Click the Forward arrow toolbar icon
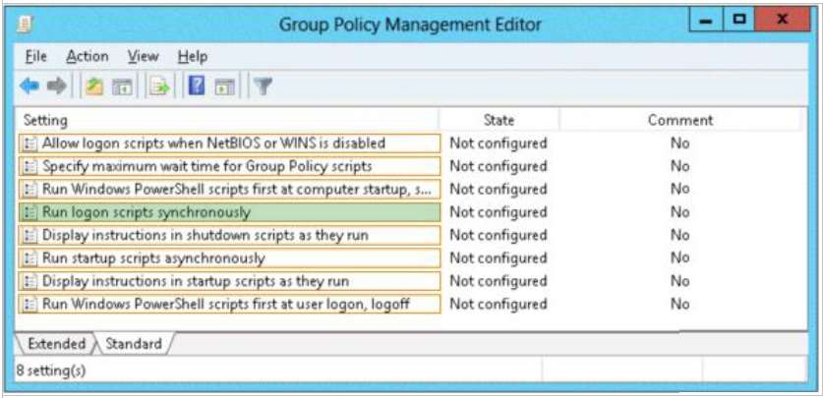The image size is (823, 398). [x=57, y=86]
